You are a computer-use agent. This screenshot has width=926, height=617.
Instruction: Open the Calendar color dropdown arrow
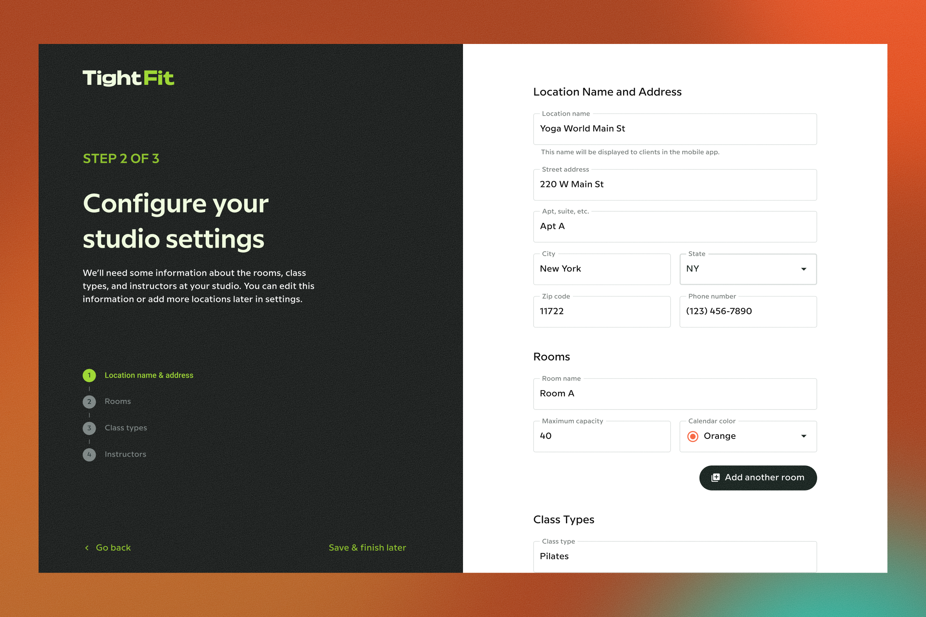tap(804, 437)
